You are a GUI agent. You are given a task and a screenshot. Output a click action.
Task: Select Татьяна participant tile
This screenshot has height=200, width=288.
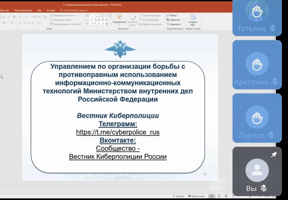(257, 18)
